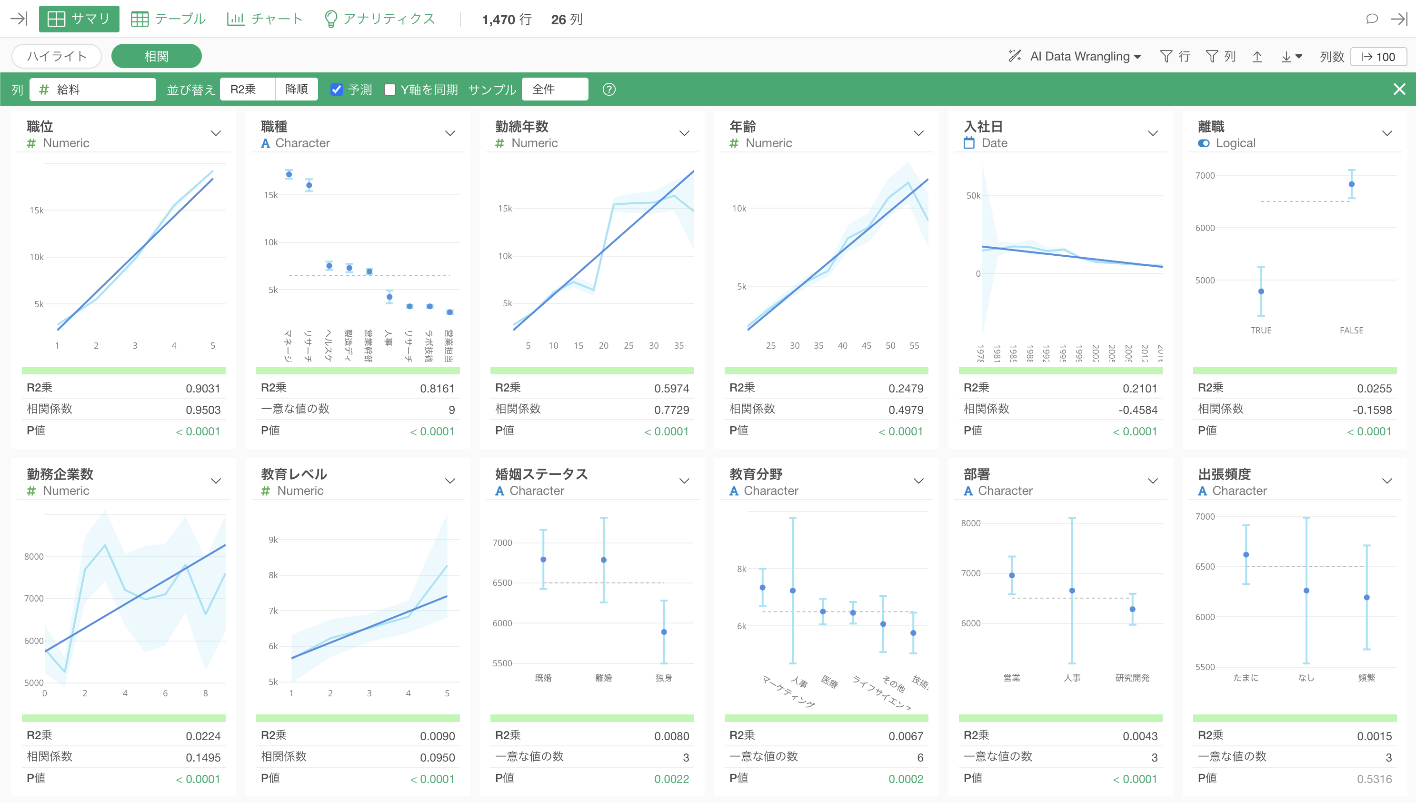1416x803 pixels.
Task: Expand the 職位 column menu chevron
Action: click(216, 133)
